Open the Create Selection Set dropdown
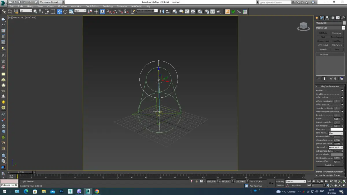 pyautogui.click(x=147, y=11)
